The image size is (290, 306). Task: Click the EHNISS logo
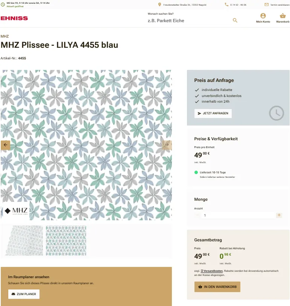14,18
